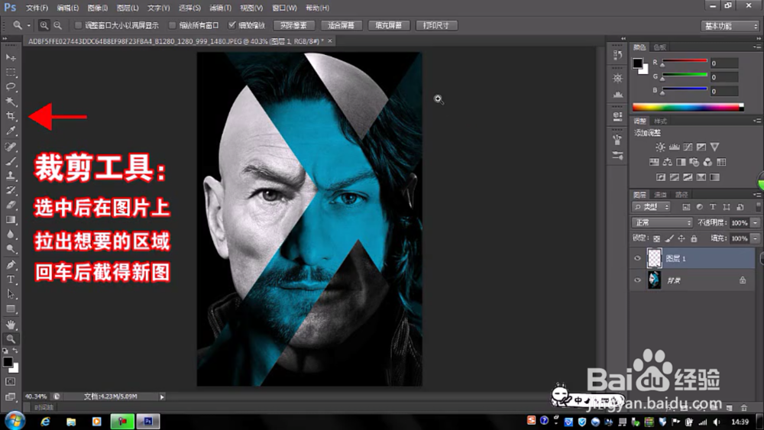Uncheck the 细微缩放 checkbox
Screen dimensions: 764x430
coord(232,25)
